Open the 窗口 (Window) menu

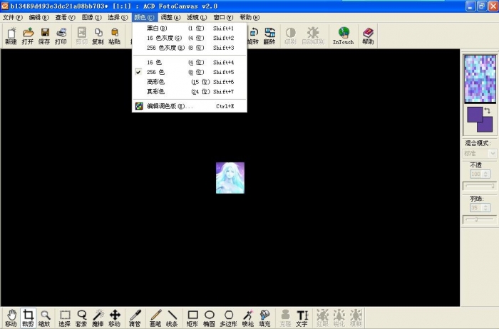[223, 18]
